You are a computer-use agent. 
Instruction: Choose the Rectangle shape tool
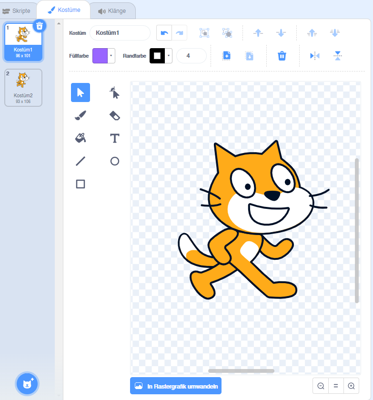pos(81,184)
